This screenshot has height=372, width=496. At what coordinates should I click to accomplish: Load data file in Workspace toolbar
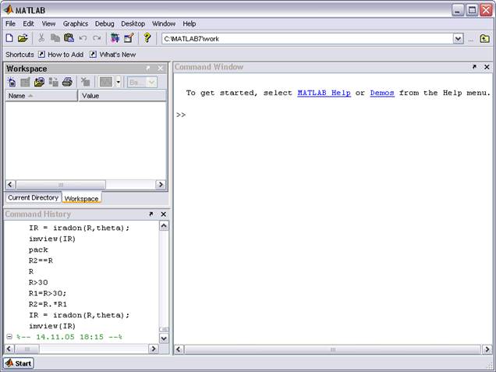click(x=39, y=82)
